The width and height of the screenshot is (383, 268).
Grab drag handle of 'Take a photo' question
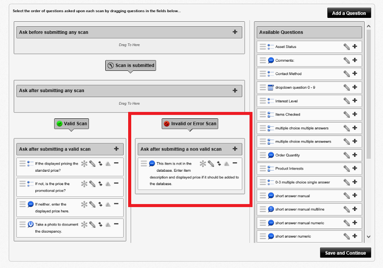[22, 224]
